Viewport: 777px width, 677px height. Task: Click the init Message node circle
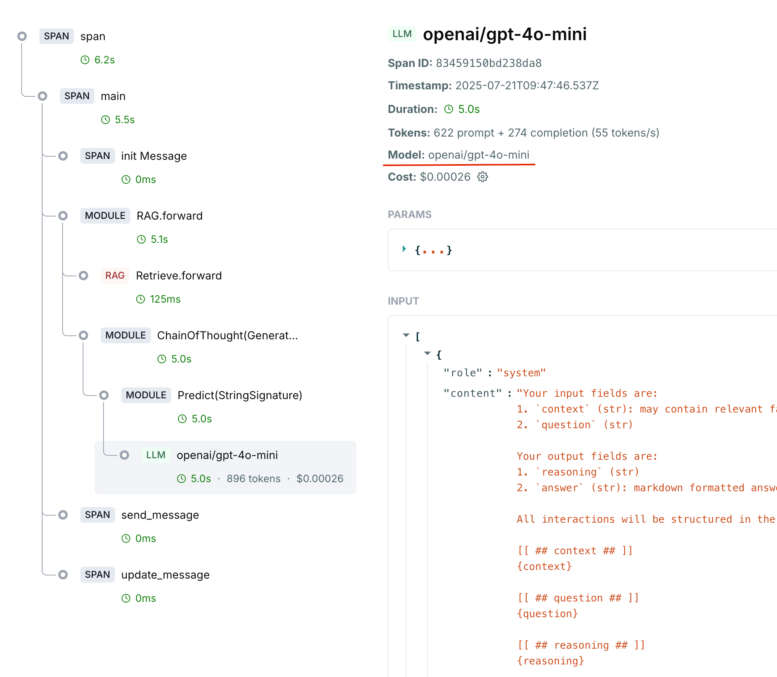(x=63, y=156)
